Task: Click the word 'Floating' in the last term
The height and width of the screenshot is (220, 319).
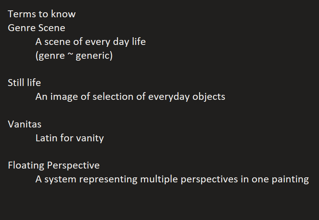Action: point(26,165)
